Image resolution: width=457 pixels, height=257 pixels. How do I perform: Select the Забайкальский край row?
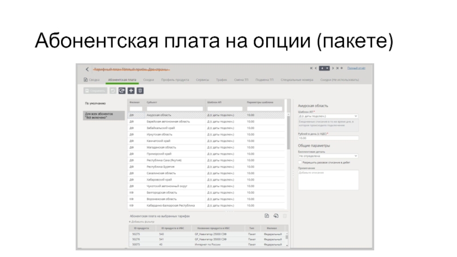pyautogui.click(x=206, y=128)
